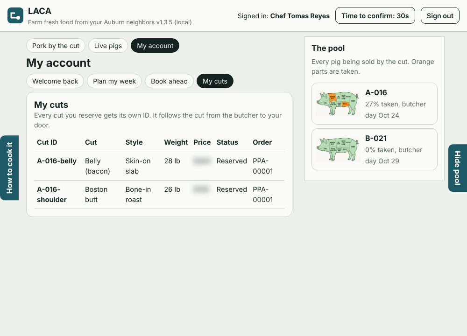This screenshot has width=467, height=336.
Task: Click the Time to confirm button
Action: click(x=375, y=15)
